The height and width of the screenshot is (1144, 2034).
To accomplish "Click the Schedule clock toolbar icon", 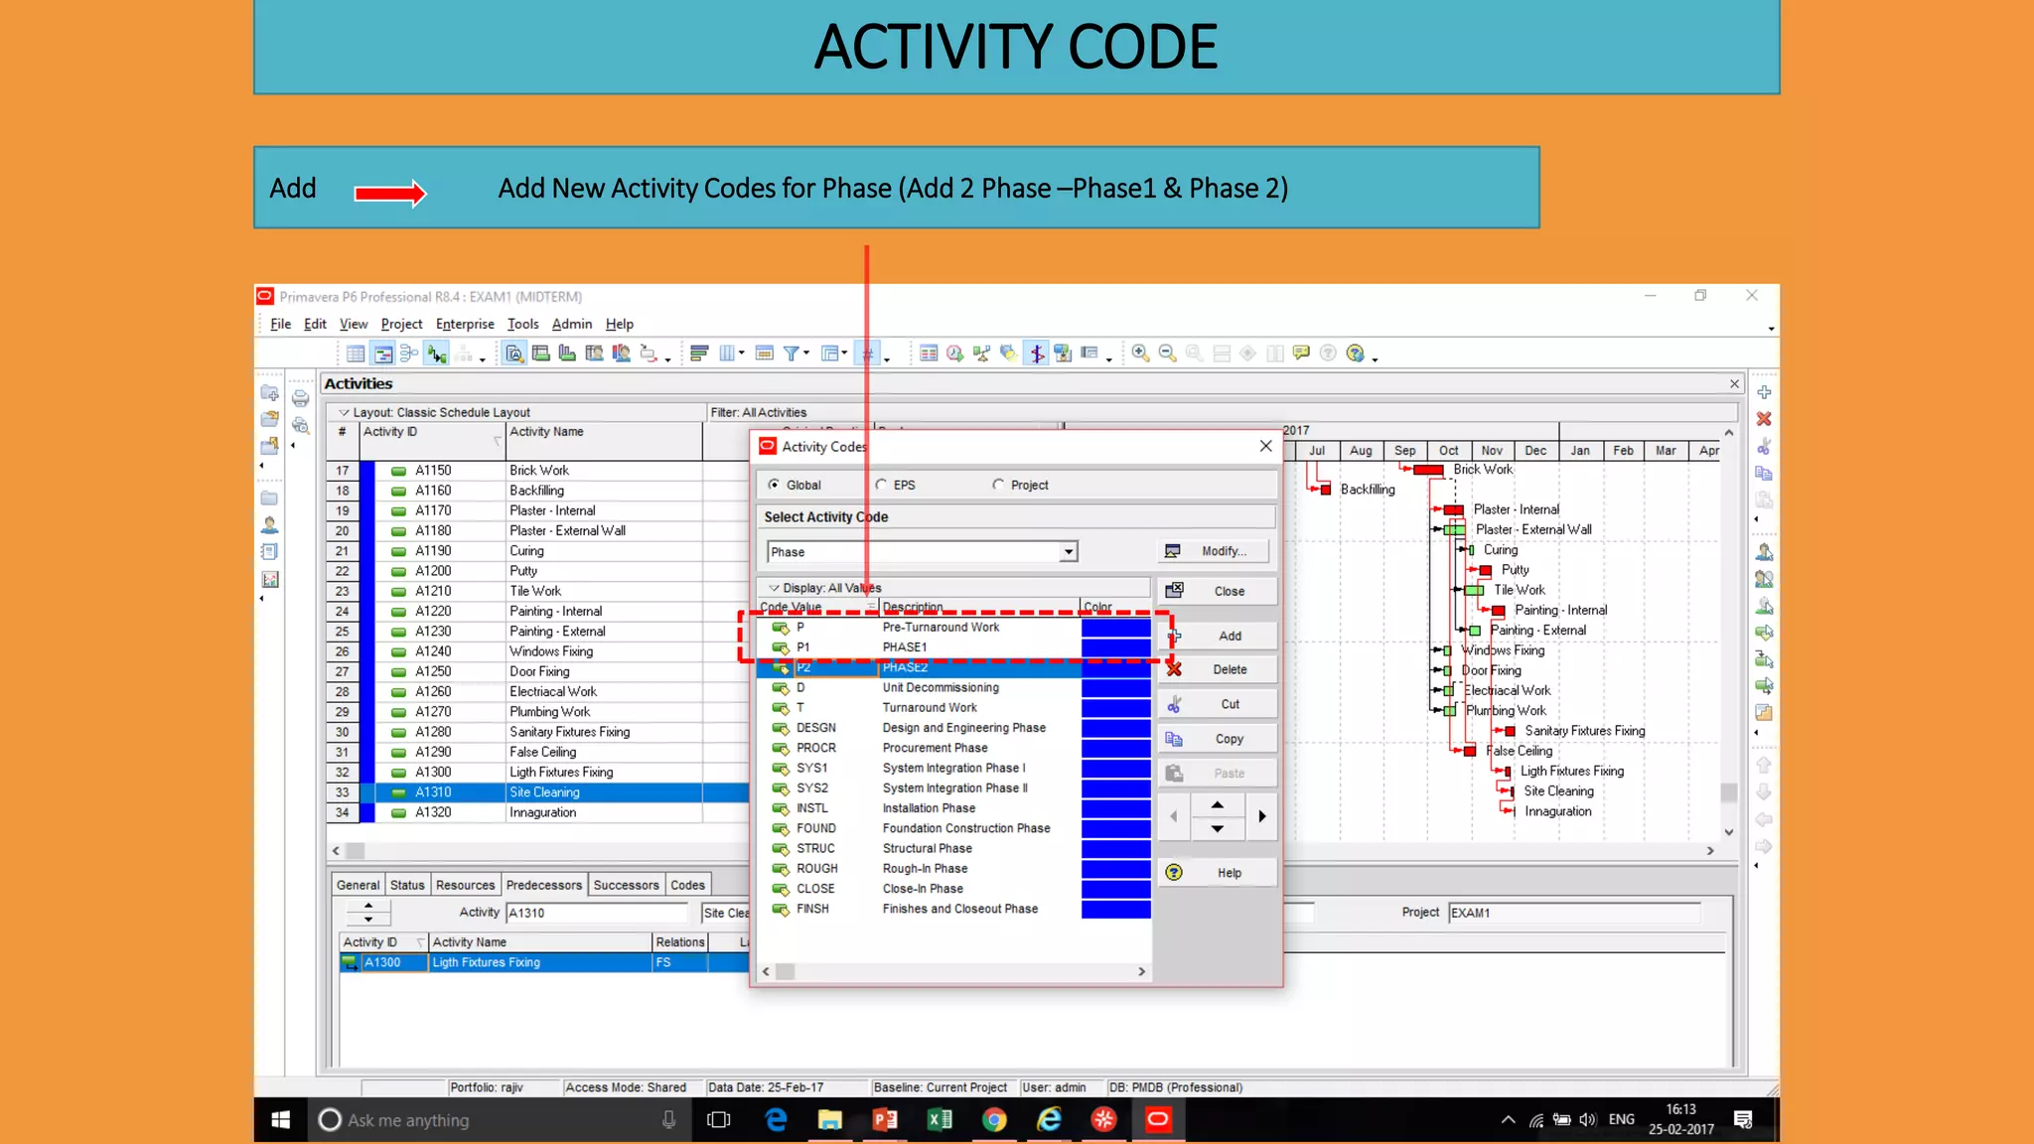I will [x=954, y=354].
